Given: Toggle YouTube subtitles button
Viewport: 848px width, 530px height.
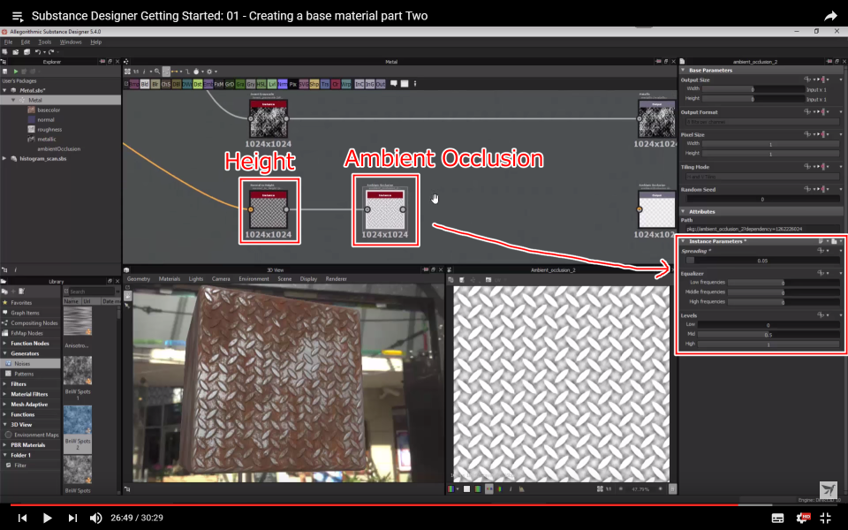Looking at the screenshot, I should 777,518.
